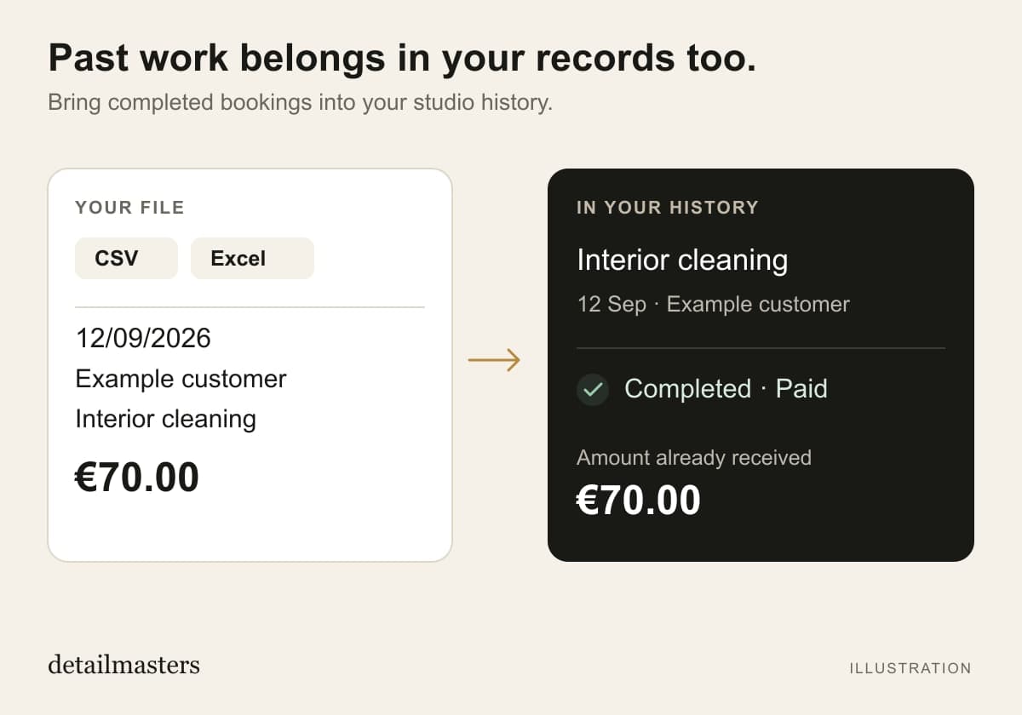Click the Interior cleaning title in history card

coord(682,260)
